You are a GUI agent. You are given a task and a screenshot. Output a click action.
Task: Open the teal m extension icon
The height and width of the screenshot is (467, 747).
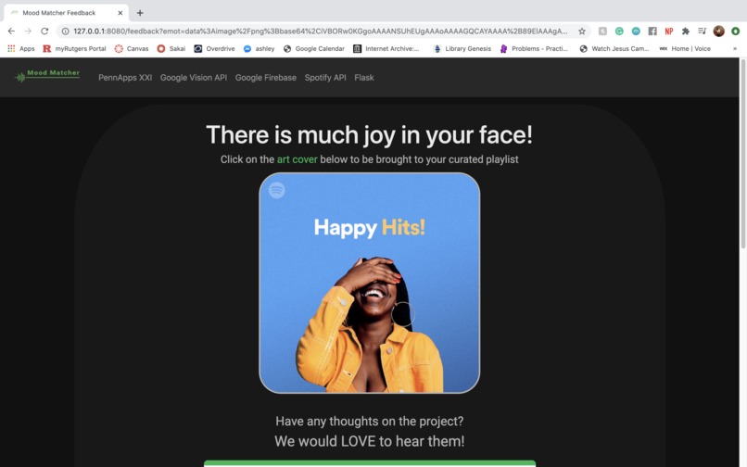point(636,31)
